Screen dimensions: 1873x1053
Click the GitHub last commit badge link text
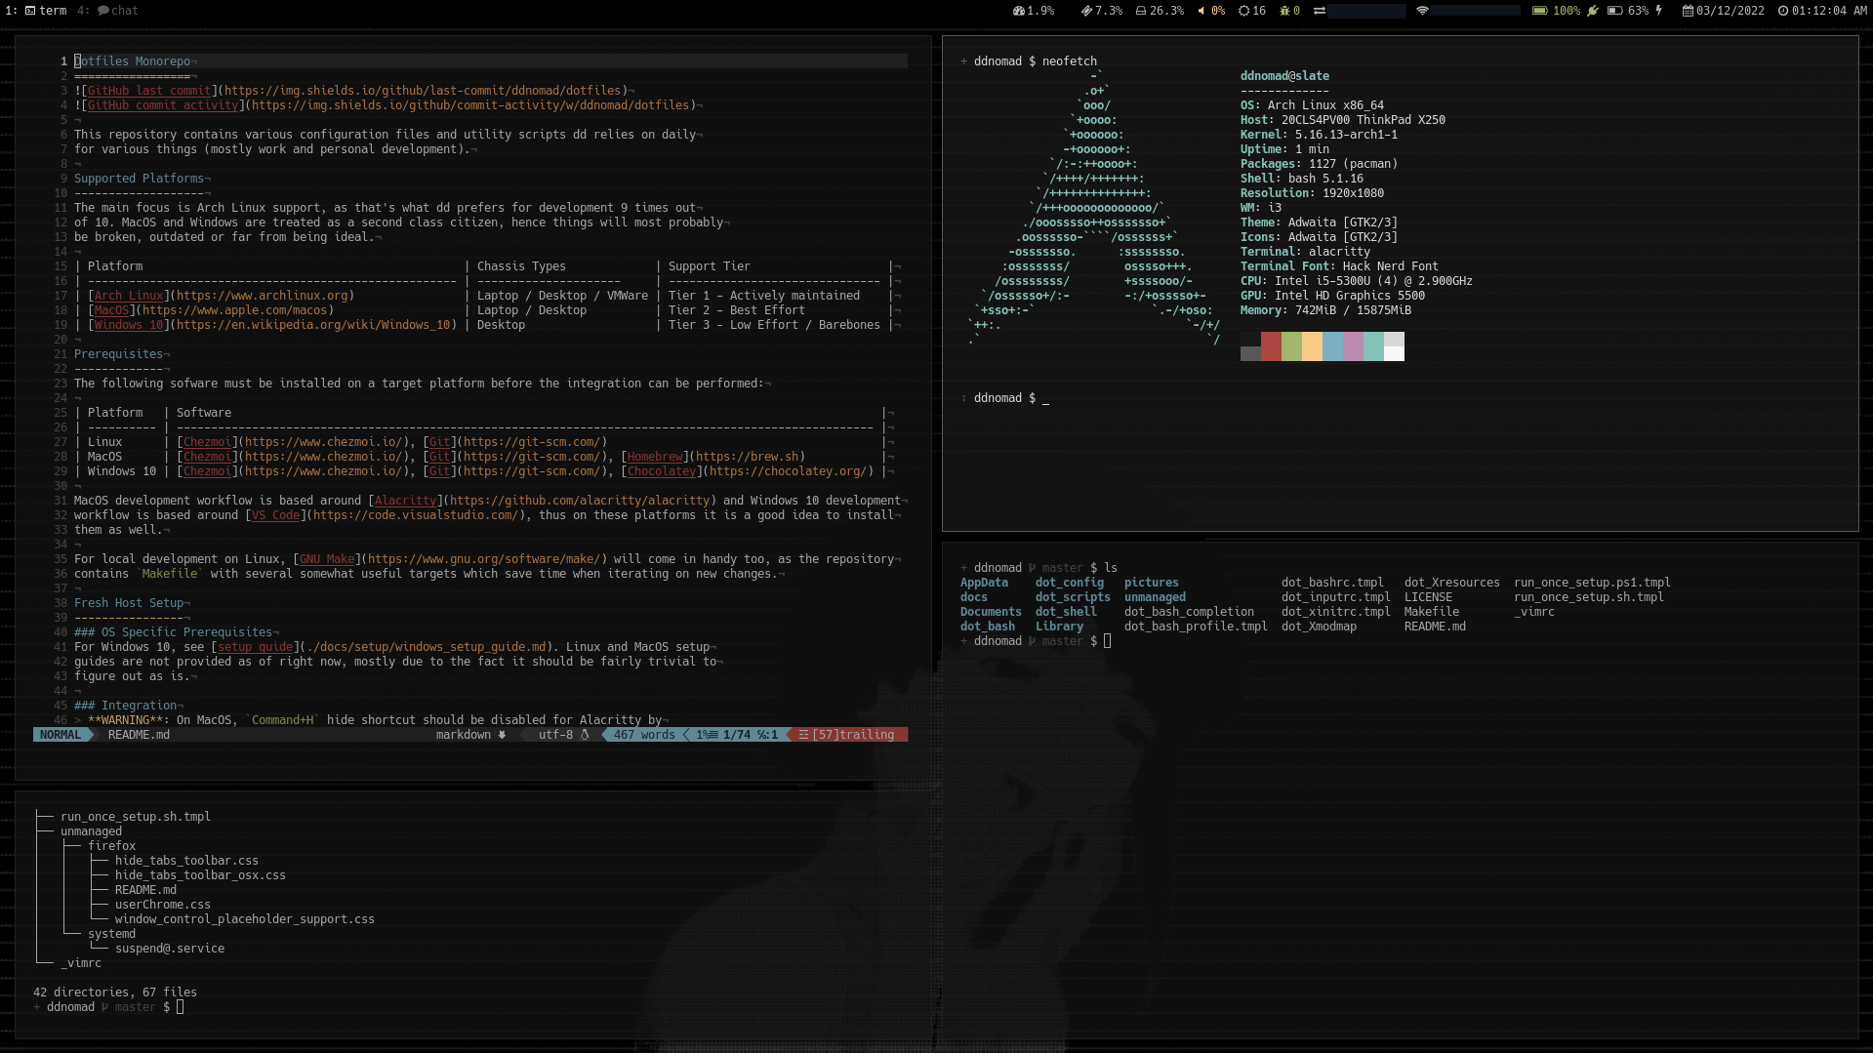[x=149, y=91]
